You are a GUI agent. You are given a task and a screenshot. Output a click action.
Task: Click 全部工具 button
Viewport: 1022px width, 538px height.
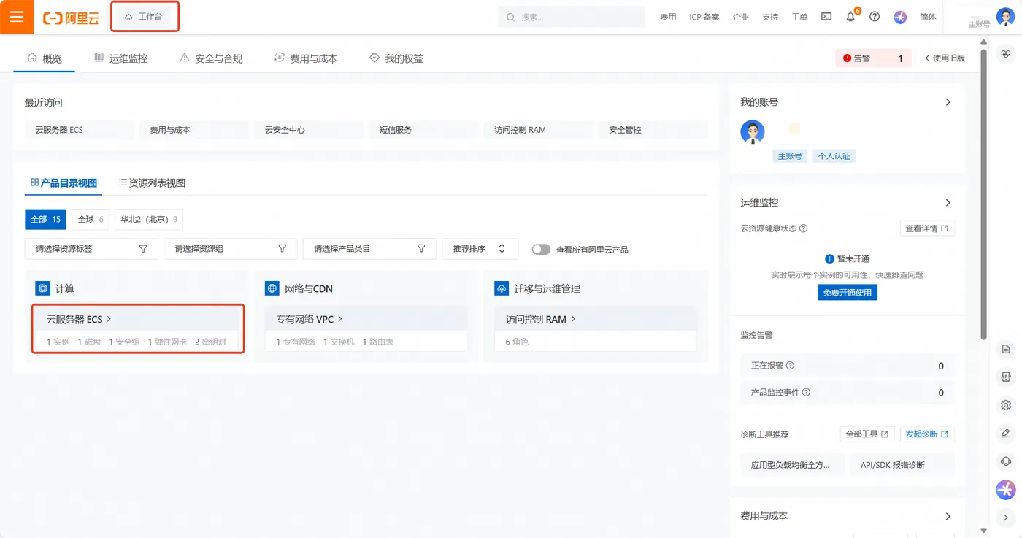coord(867,434)
